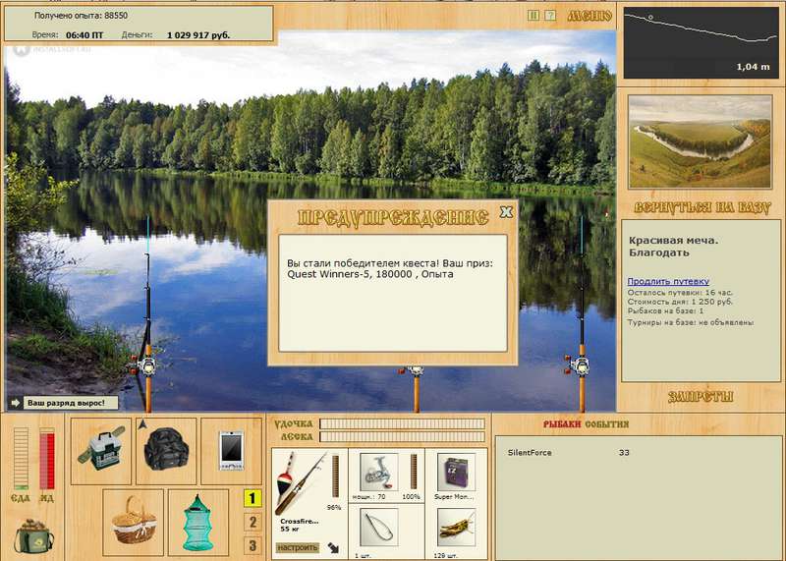Click the small arrow beside the backpack
The height and width of the screenshot is (561, 786).
(x=142, y=424)
